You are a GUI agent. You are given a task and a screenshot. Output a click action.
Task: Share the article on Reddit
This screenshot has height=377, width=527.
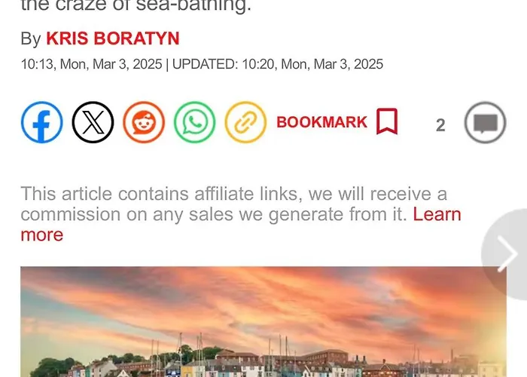click(x=144, y=122)
